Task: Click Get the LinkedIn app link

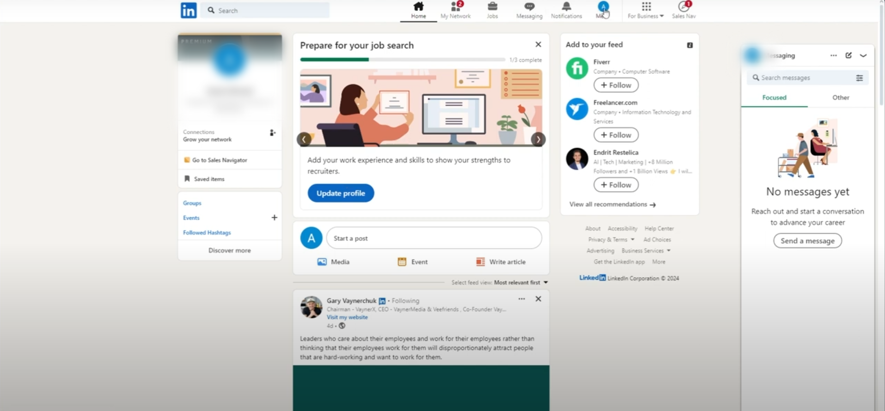Action: 619,262
